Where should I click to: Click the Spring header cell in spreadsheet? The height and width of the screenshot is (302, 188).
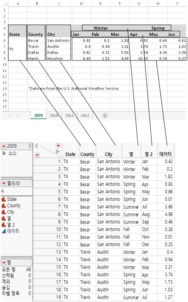(158, 28)
